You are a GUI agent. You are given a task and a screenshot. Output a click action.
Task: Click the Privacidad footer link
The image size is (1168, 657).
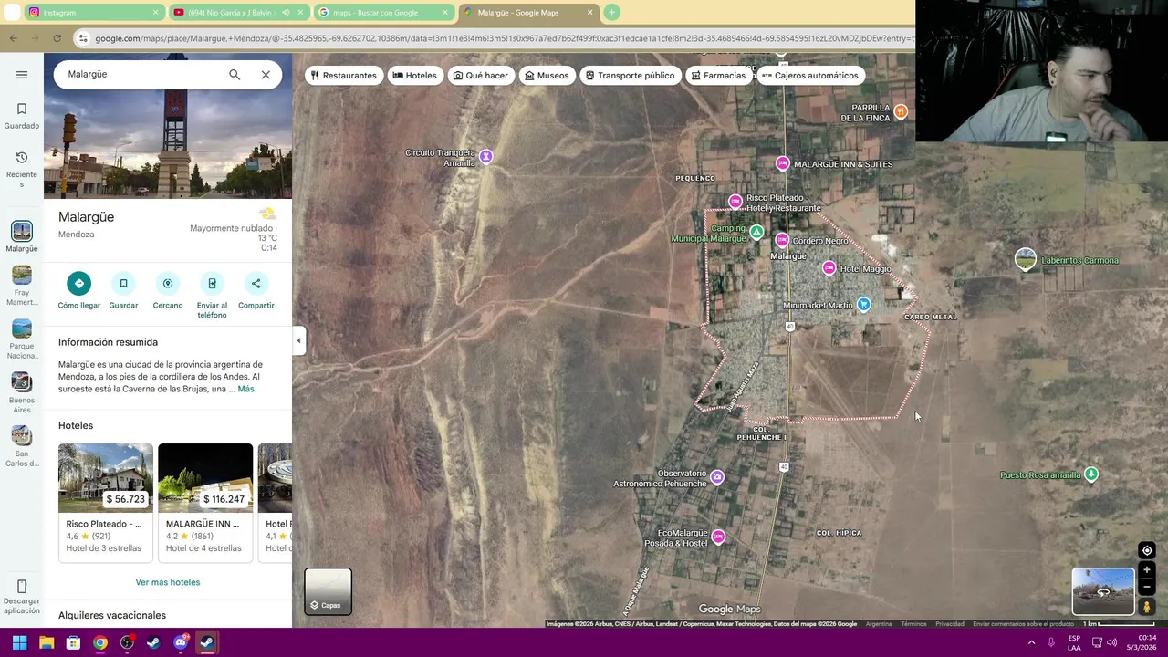[949, 624]
